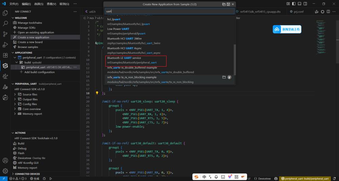Click the Search icon in activity bar
Viewport: 339px width, 181px height.
(x=5, y=24)
